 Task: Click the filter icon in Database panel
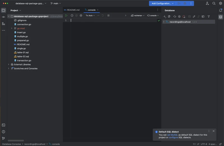click(209, 17)
